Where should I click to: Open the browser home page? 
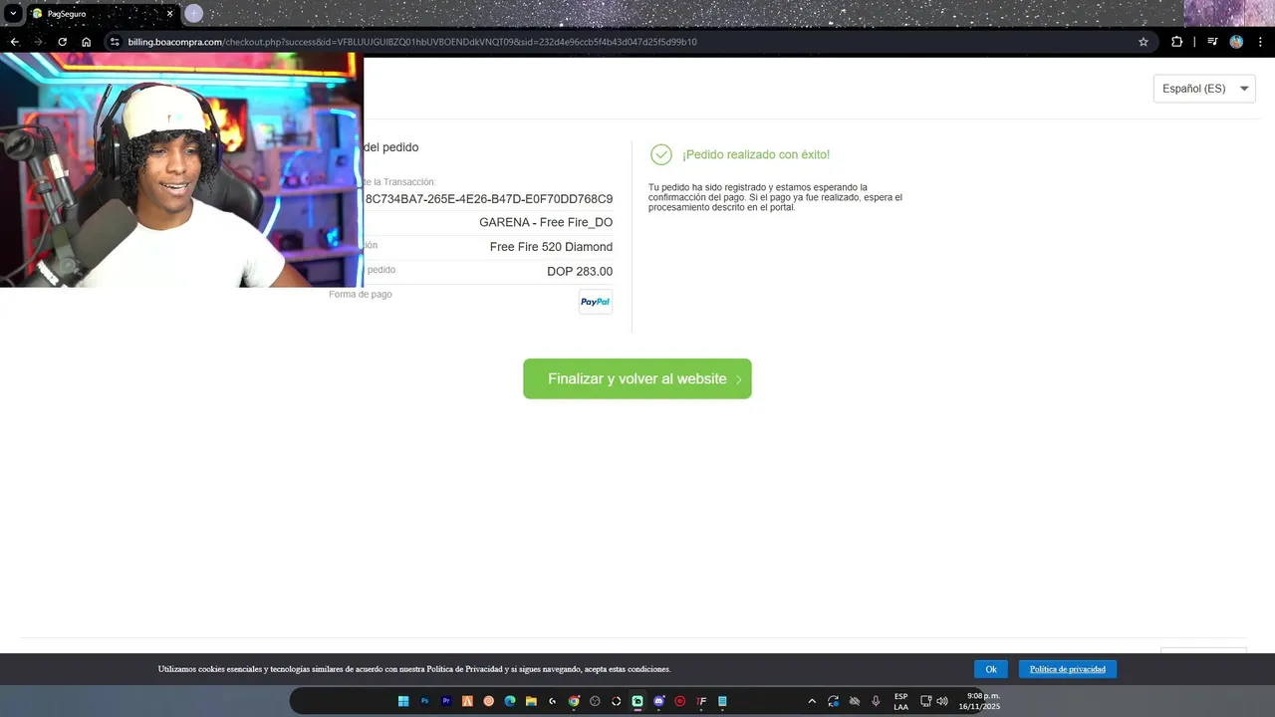(87, 42)
